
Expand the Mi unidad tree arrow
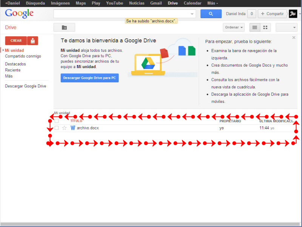3,50
